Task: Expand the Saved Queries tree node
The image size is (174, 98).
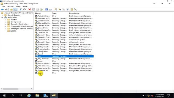Action: pyautogui.click(x=2, y=15)
